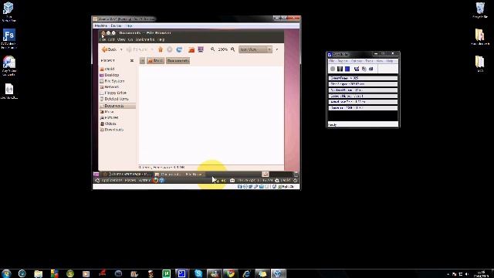The height and width of the screenshot is (278, 494).
Task: Click the 100% zoom level label
Action: 223,49
